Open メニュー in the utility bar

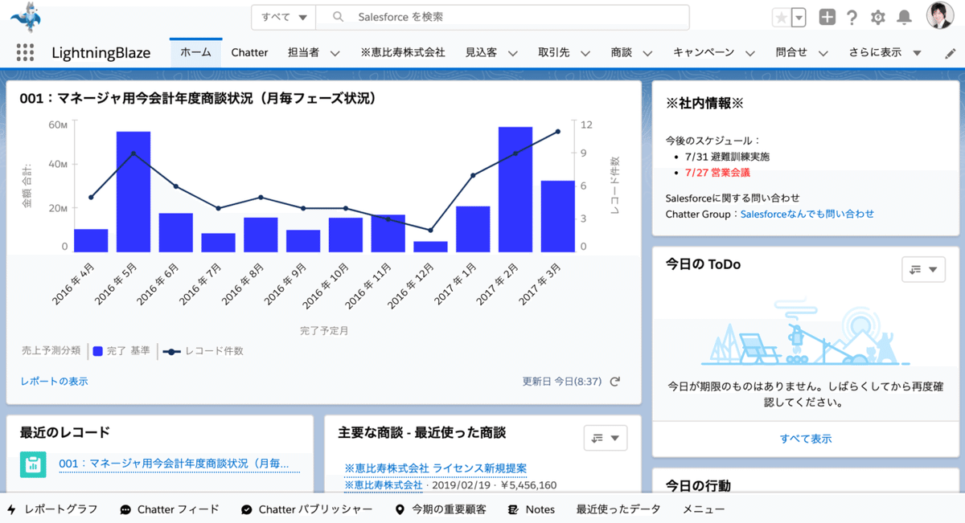(704, 509)
